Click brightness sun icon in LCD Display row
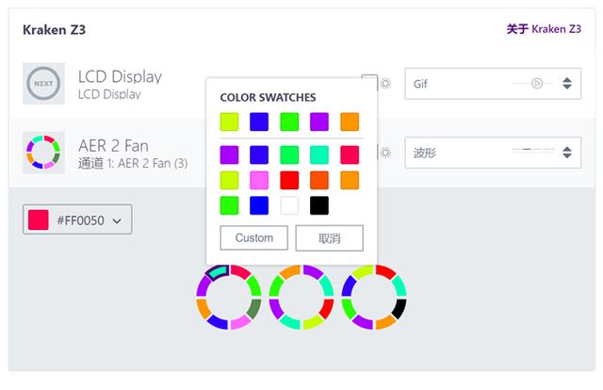 tap(385, 84)
